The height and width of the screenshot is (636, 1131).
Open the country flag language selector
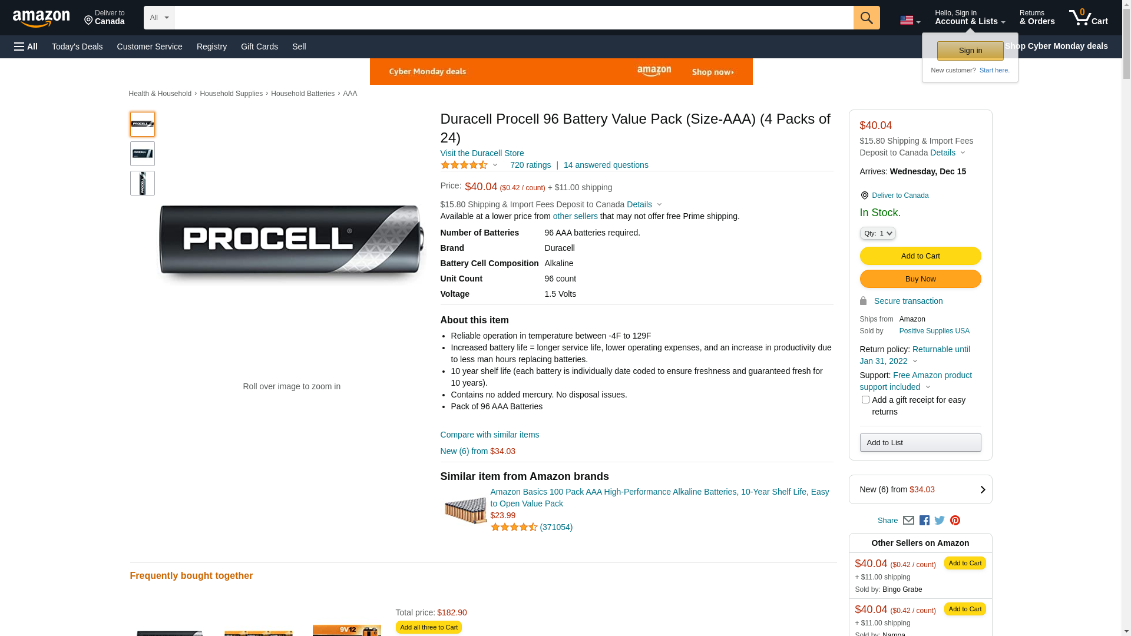(x=910, y=21)
